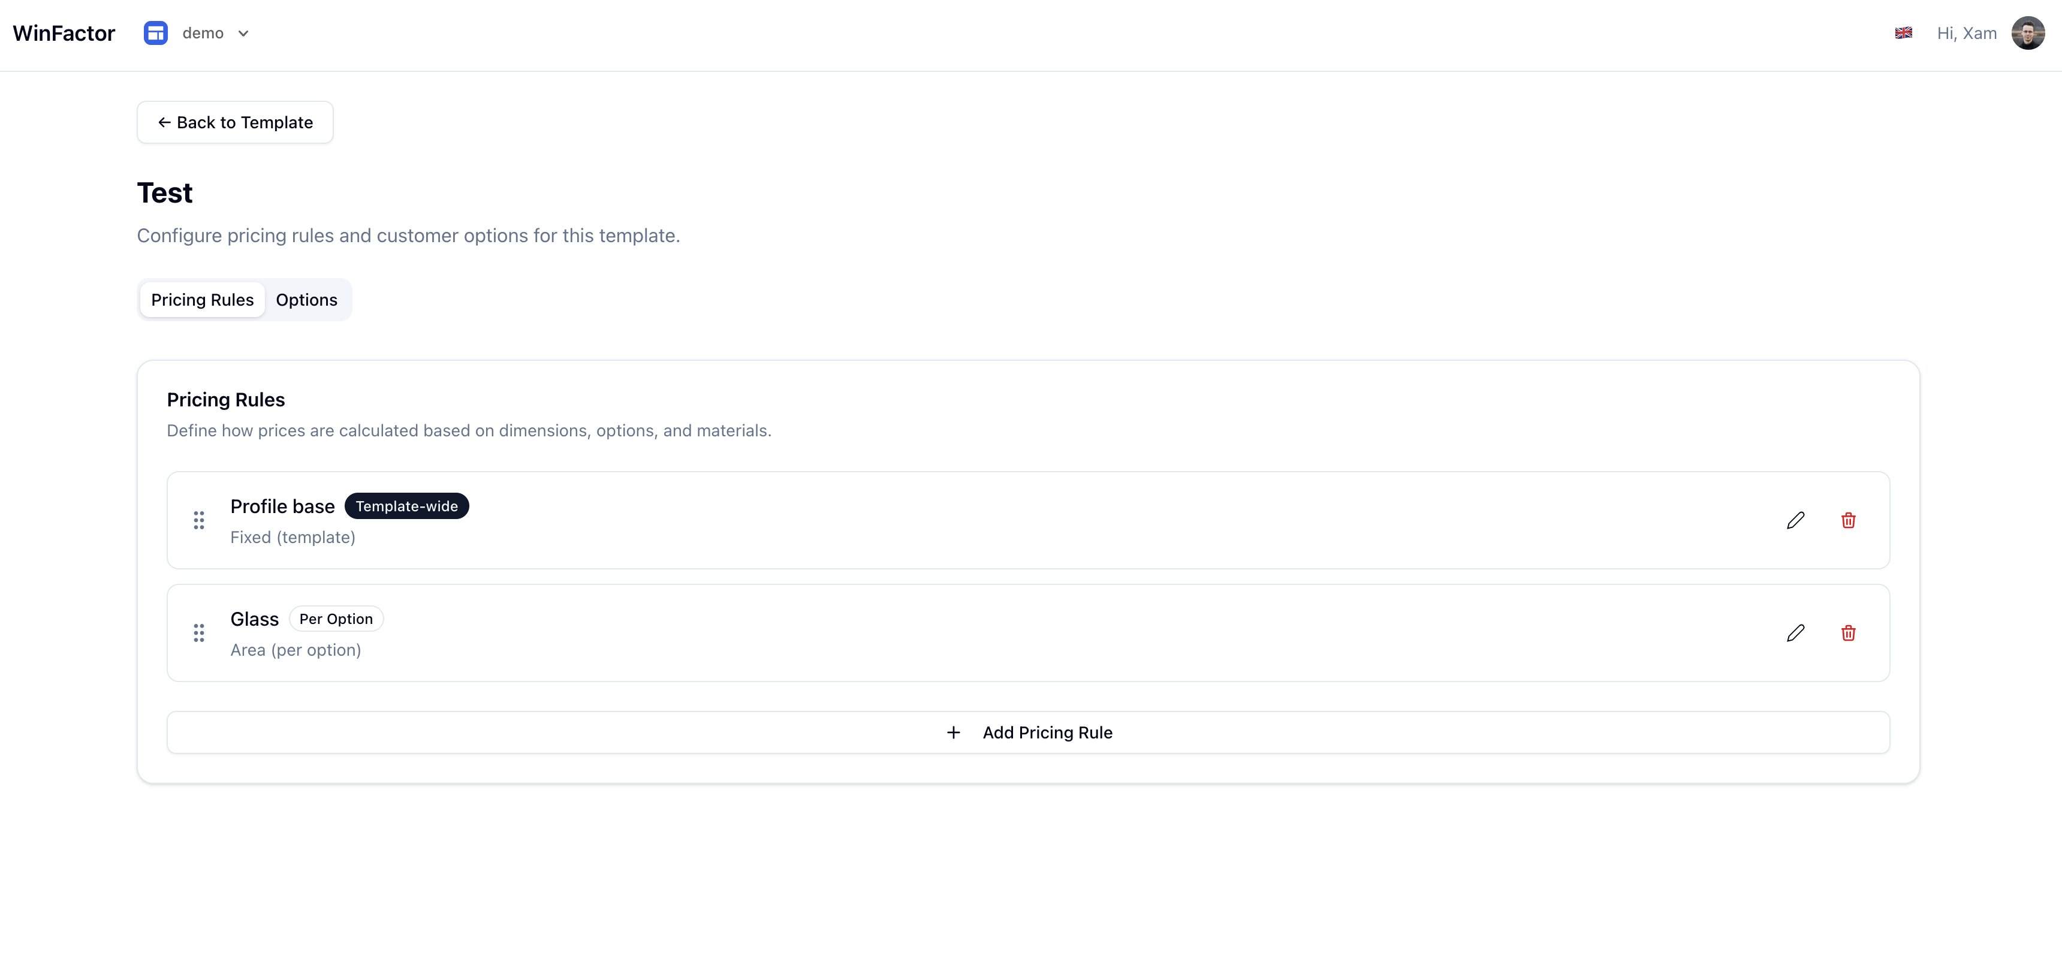The image size is (2062, 959).
Task: Delete the Profile base pricing rule
Action: point(1848,520)
